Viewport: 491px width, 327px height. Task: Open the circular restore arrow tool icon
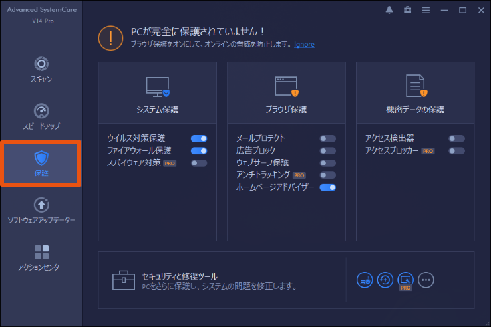point(385,280)
